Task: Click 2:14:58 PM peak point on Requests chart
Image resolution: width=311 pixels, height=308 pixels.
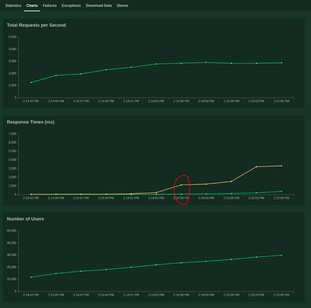Action: coord(206,63)
